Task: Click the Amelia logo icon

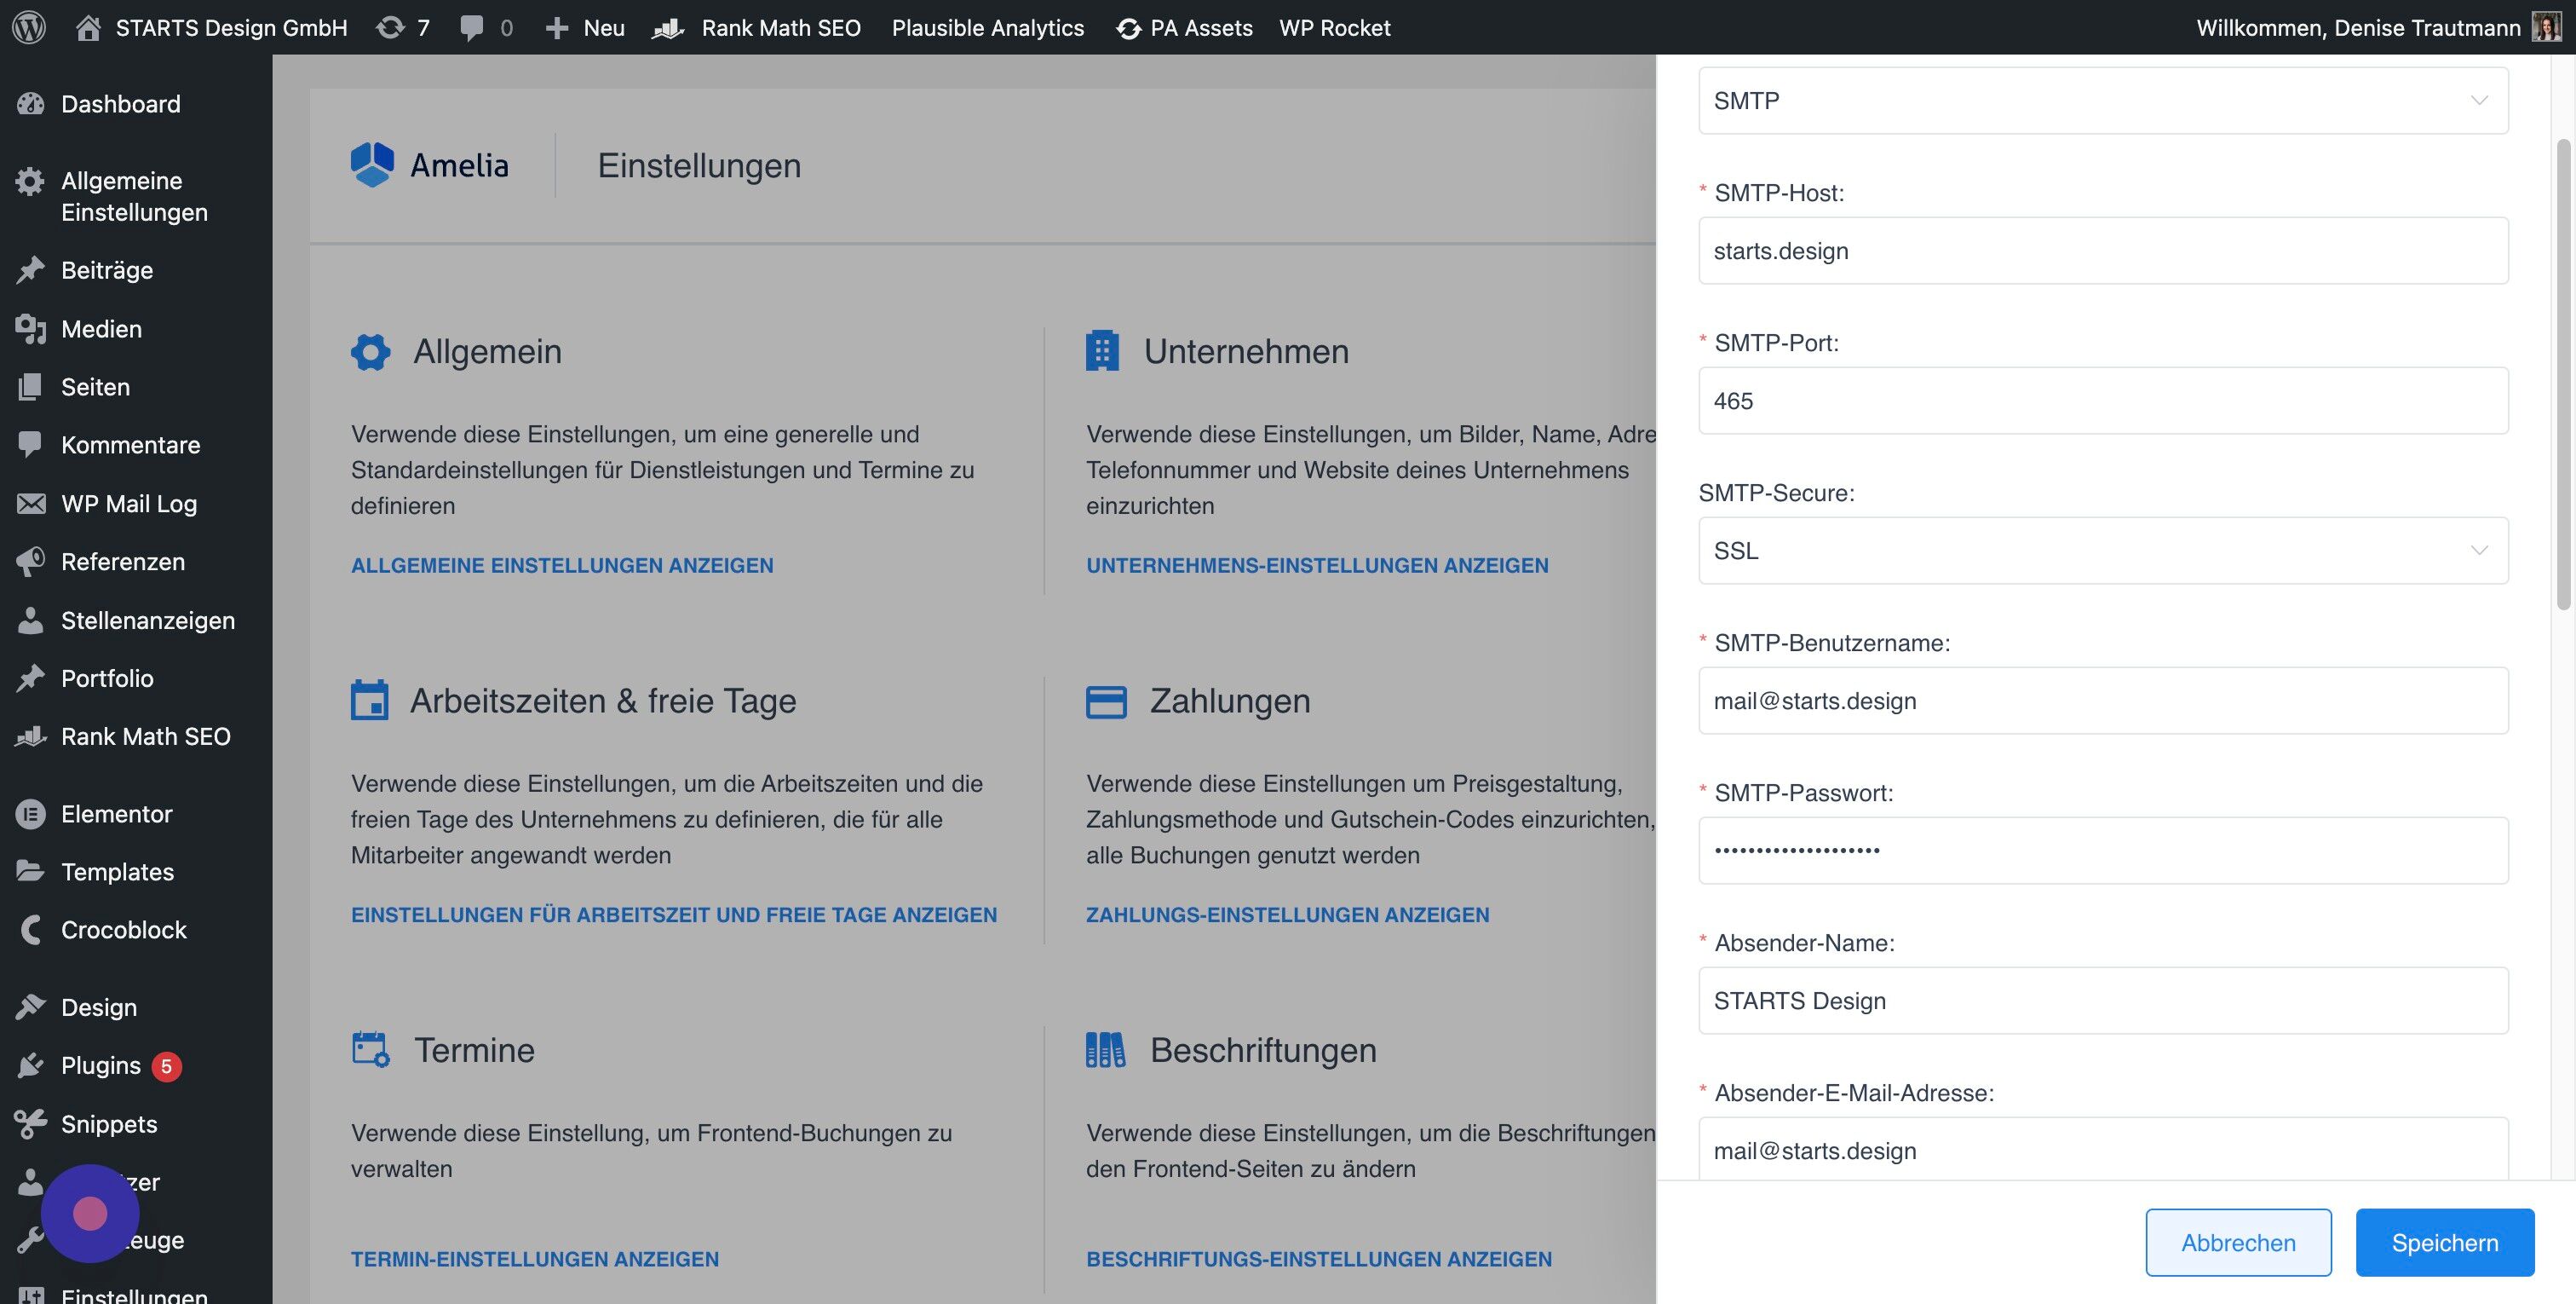Action: click(x=372, y=164)
